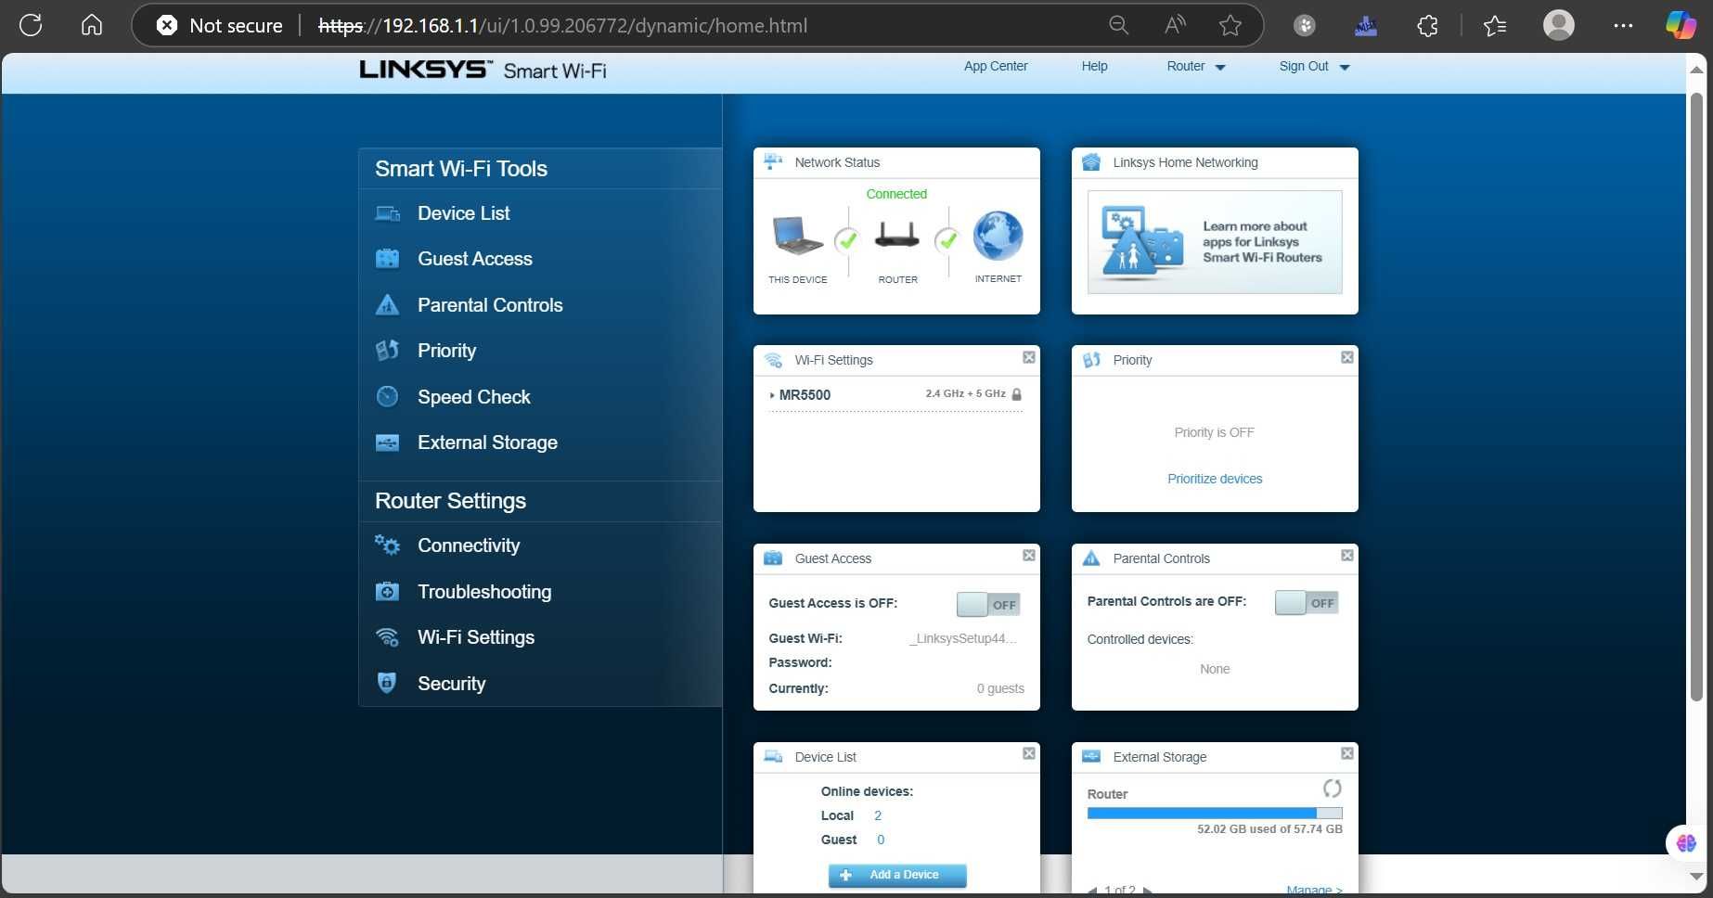Click the Network Status widget title
Viewport: 1713px width, 898px height.
click(x=837, y=162)
